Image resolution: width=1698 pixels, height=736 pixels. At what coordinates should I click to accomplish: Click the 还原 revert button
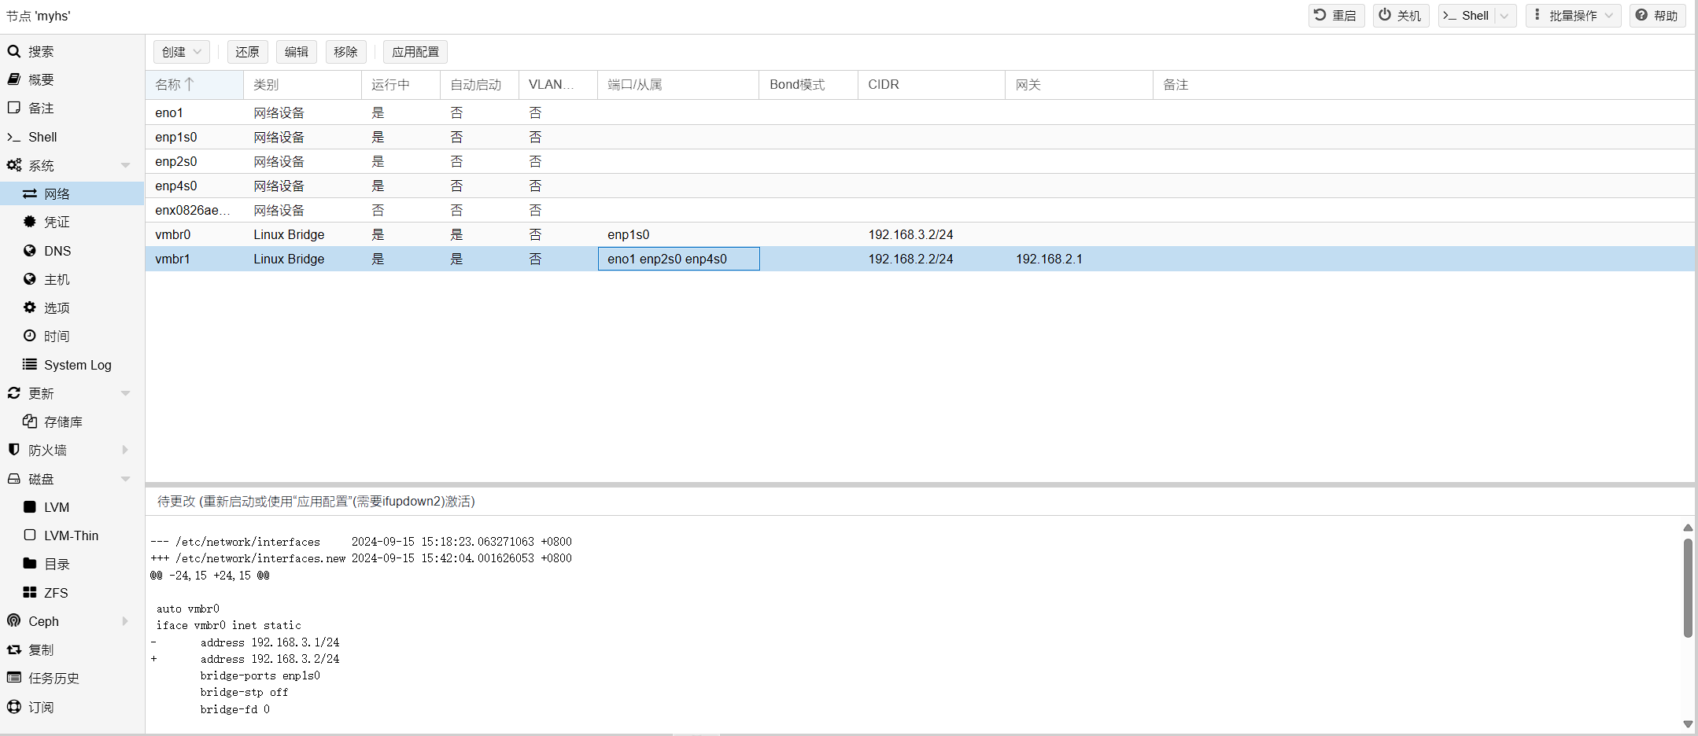pos(248,52)
